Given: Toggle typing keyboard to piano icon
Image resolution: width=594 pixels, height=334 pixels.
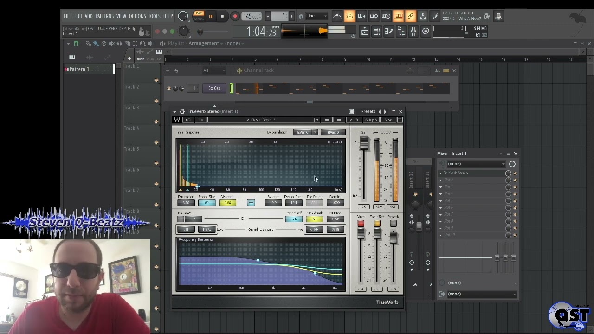Looking at the screenshot, I should (398, 16).
